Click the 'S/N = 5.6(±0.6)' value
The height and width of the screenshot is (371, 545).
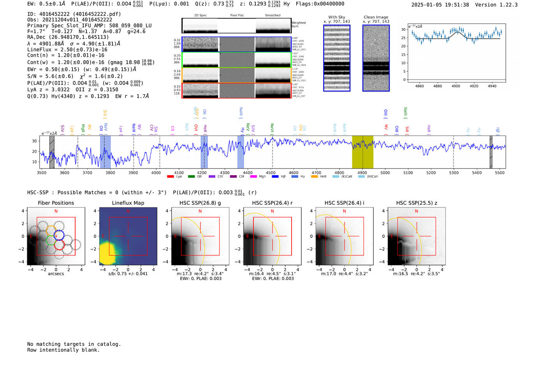pos(50,76)
